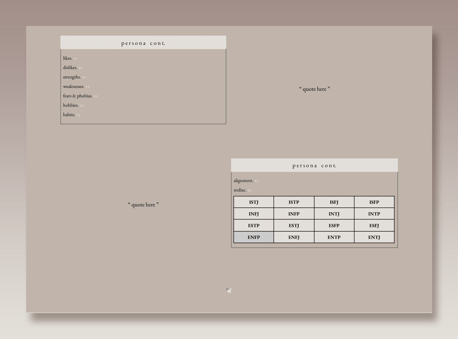Select the INFJ personality type cell
Screen dimensions: 458x339
click(x=254, y=214)
